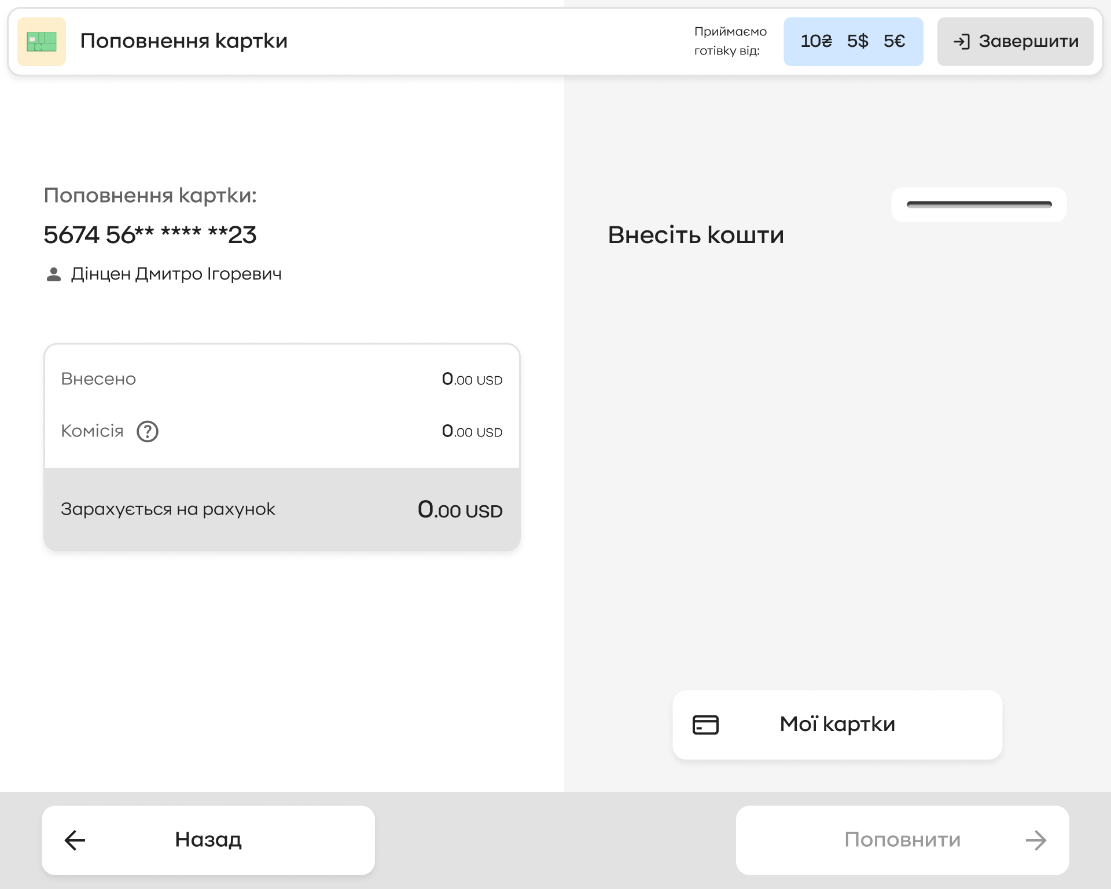1111x889 pixels.
Task: Click the exit icon in Завершити button
Action: coord(961,42)
